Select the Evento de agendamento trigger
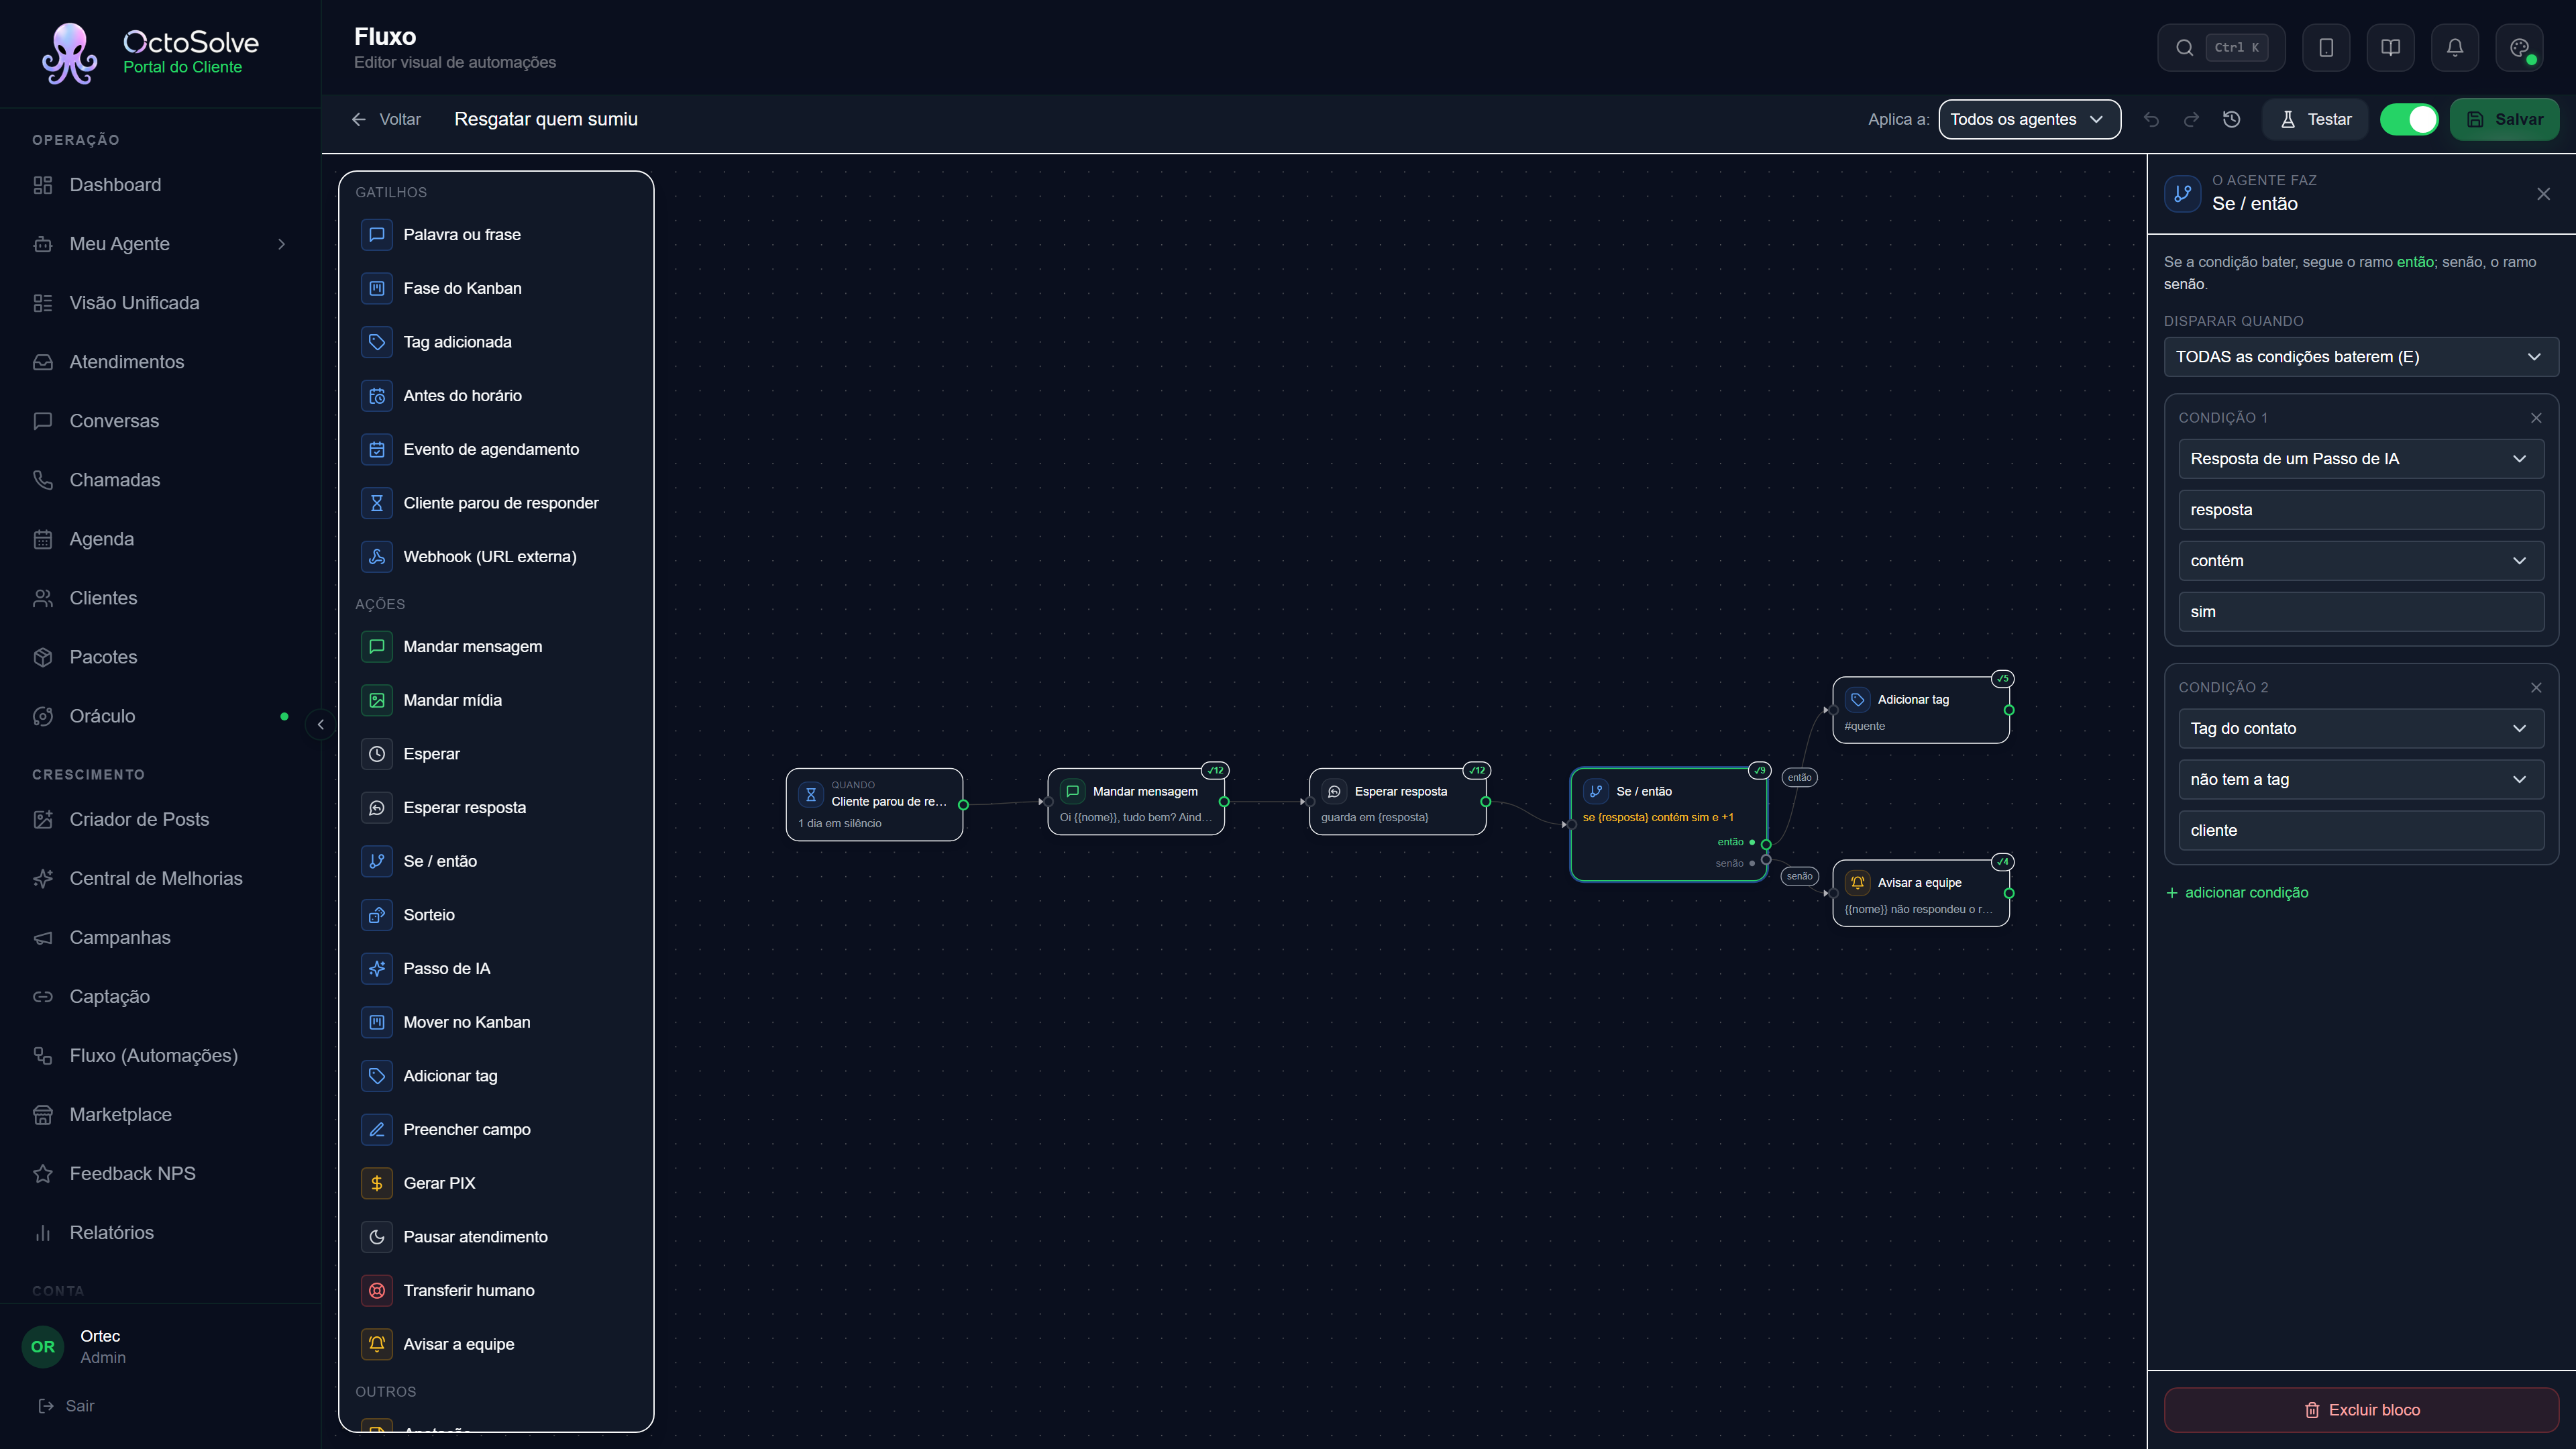The height and width of the screenshot is (1449, 2576). tap(496, 449)
